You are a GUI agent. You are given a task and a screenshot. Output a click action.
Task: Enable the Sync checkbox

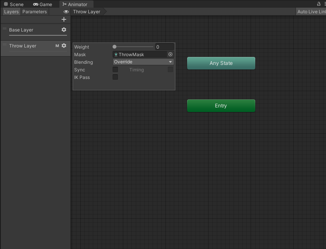(x=115, y=69)
